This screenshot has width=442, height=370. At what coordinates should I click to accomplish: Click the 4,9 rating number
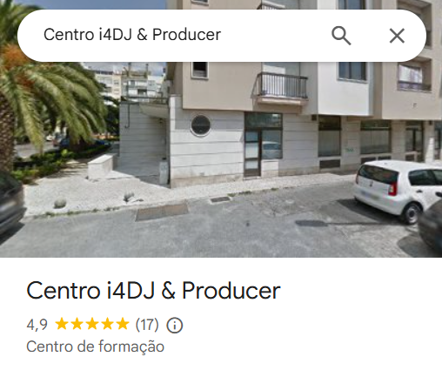click(x=37, y=325)
